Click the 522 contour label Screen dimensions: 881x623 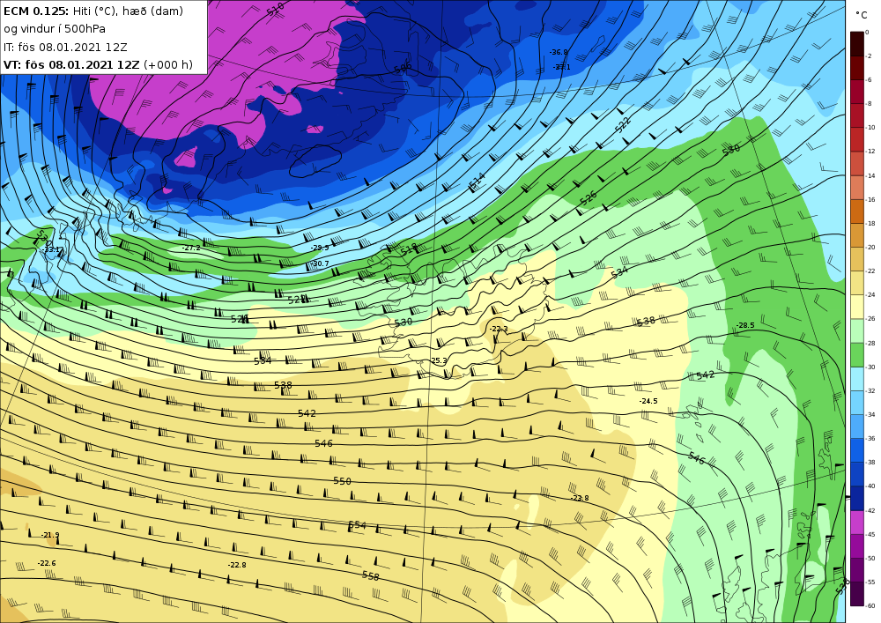pos(623,125)
